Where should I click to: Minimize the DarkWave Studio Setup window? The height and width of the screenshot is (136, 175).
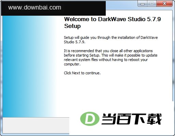pyautogui.click(x=142, y=4)
